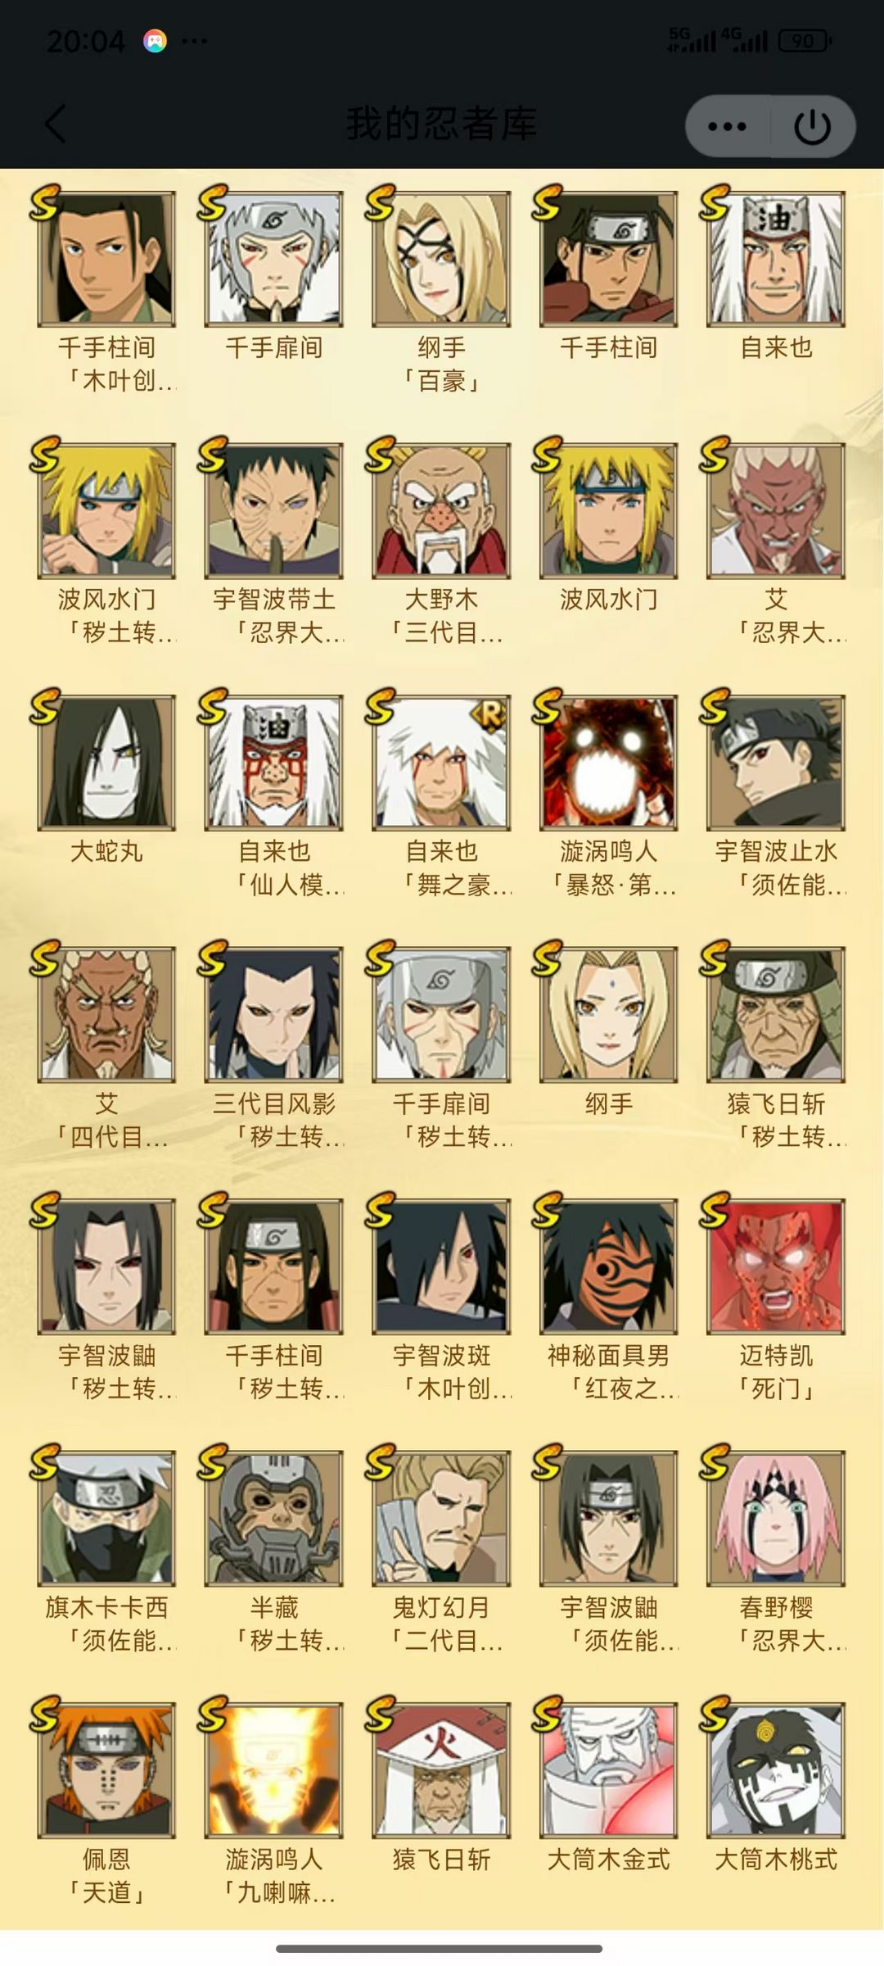Open the 旗木卡卡西 ninja portrait
Image resolution: width=884 pixels, height=1966 pixels.
click(106, 1518)
